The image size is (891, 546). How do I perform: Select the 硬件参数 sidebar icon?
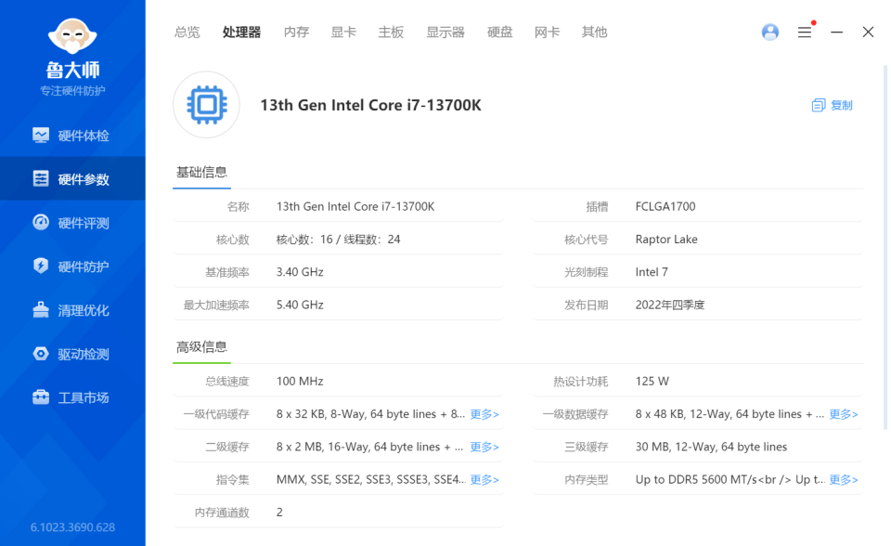coord(41,179)
